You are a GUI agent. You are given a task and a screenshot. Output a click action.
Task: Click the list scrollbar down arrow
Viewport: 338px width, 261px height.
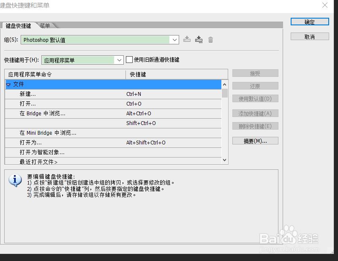coord(225,160)
